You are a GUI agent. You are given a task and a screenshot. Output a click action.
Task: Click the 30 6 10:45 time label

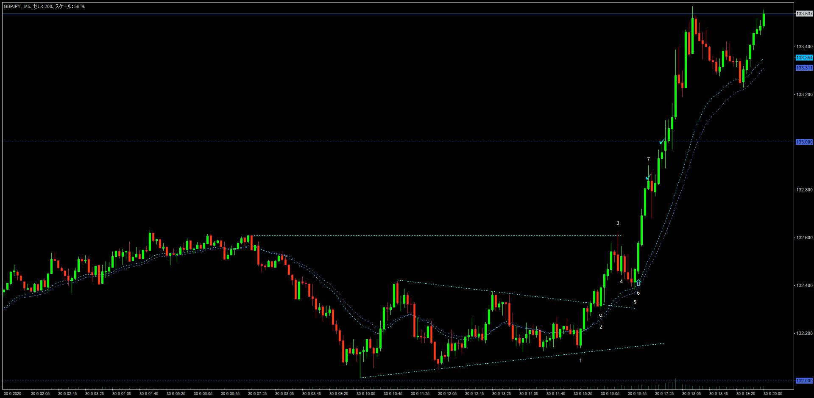(x=393, y=394)
